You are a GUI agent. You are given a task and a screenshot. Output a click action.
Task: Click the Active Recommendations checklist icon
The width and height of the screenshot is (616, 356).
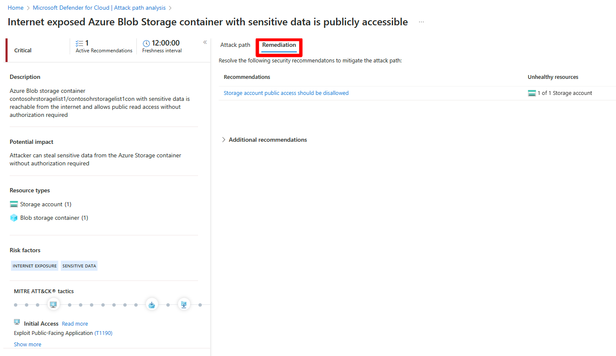(x=79, y=43)
